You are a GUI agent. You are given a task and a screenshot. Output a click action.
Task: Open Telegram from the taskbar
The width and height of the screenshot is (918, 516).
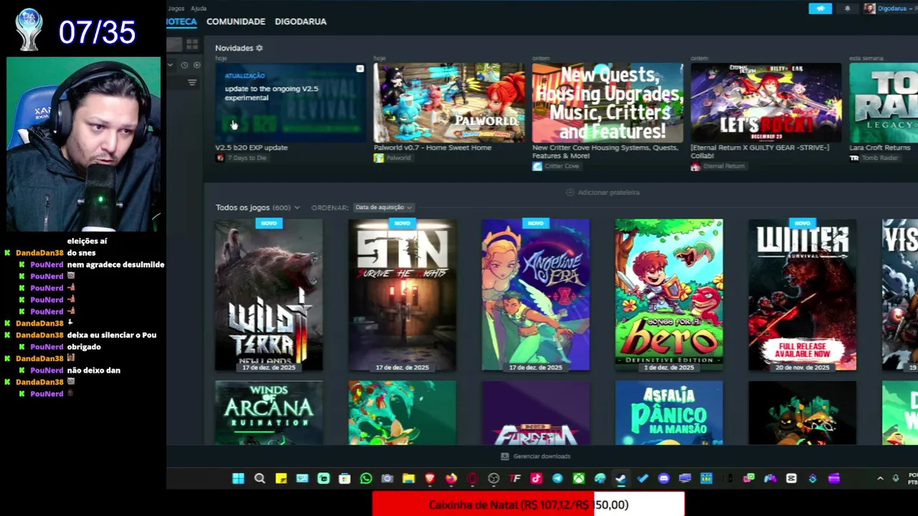(x=557, y=479)
